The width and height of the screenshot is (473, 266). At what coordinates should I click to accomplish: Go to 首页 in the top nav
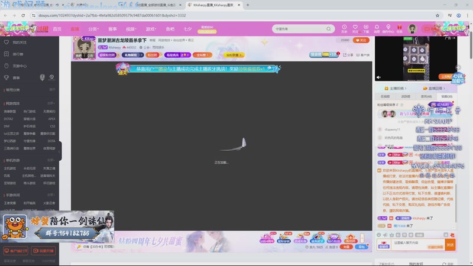pyautogui.click(x=57, y=29)
